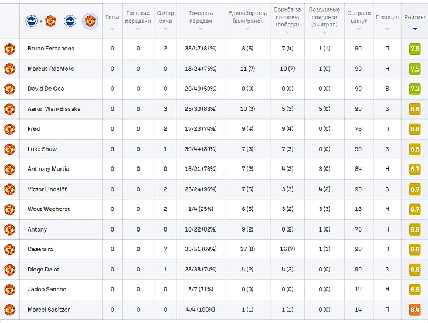The image size is (428, 323).
Task: Click Marcel Sabitzer orange 6.4 rating badge
Action: [x=415, y=310]
